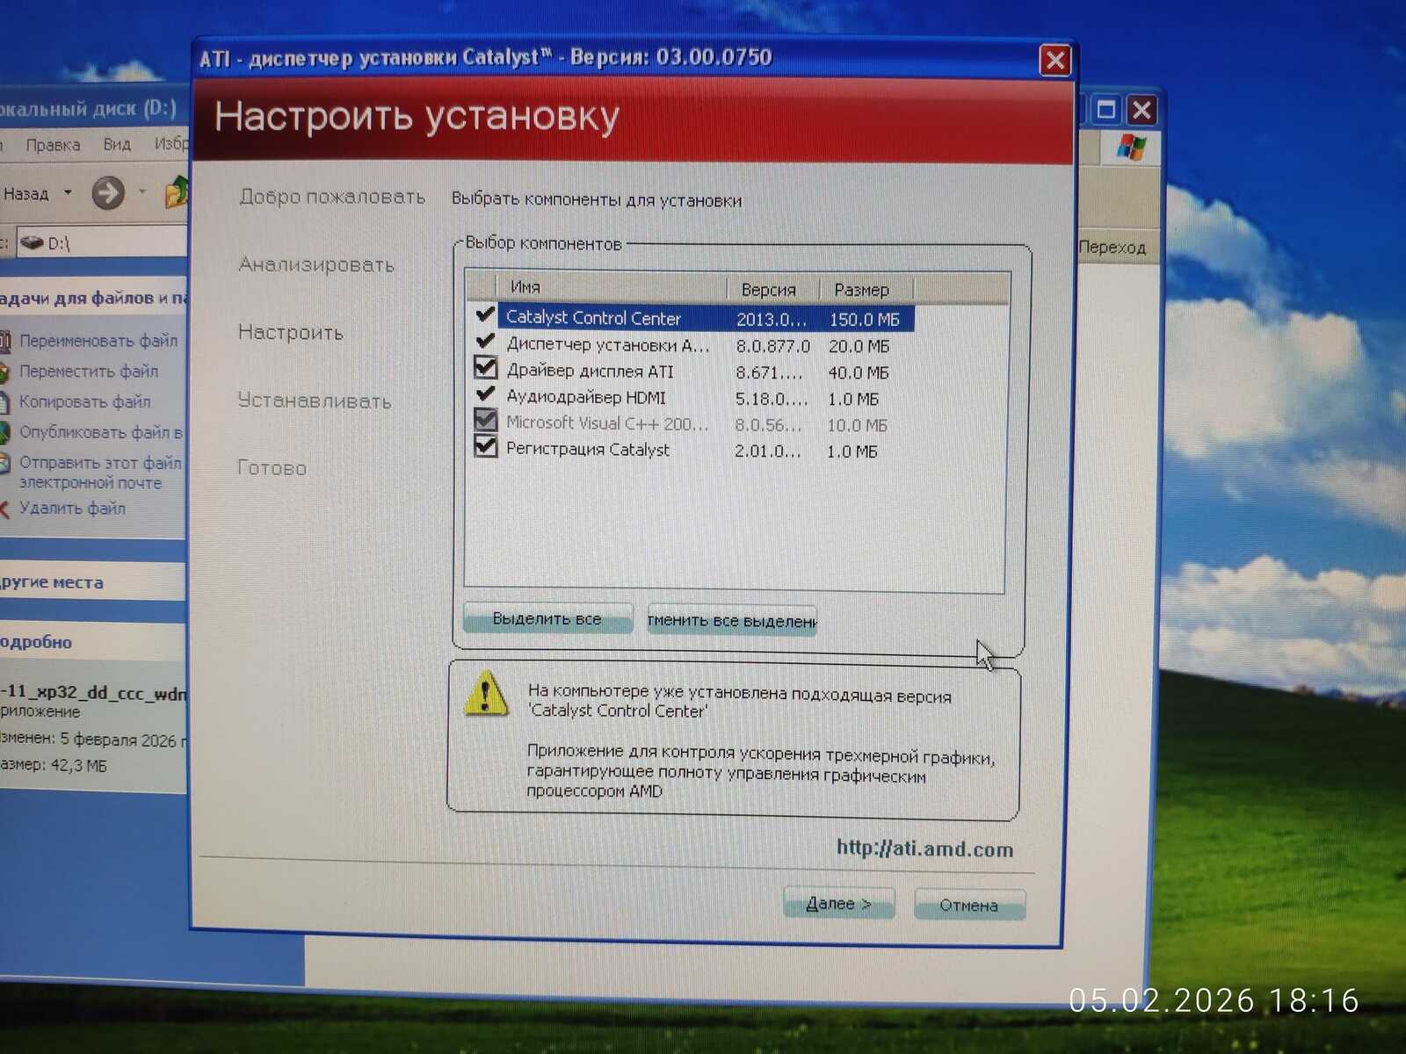Select the Драйвер дисплея ATI row name
The width and height of the screenshot is (1406, 1054).
pos(590,371)
